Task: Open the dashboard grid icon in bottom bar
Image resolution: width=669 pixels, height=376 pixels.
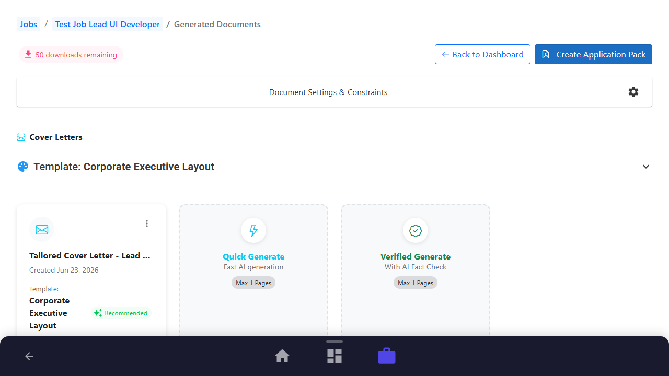Action: (x=334, y=356)
